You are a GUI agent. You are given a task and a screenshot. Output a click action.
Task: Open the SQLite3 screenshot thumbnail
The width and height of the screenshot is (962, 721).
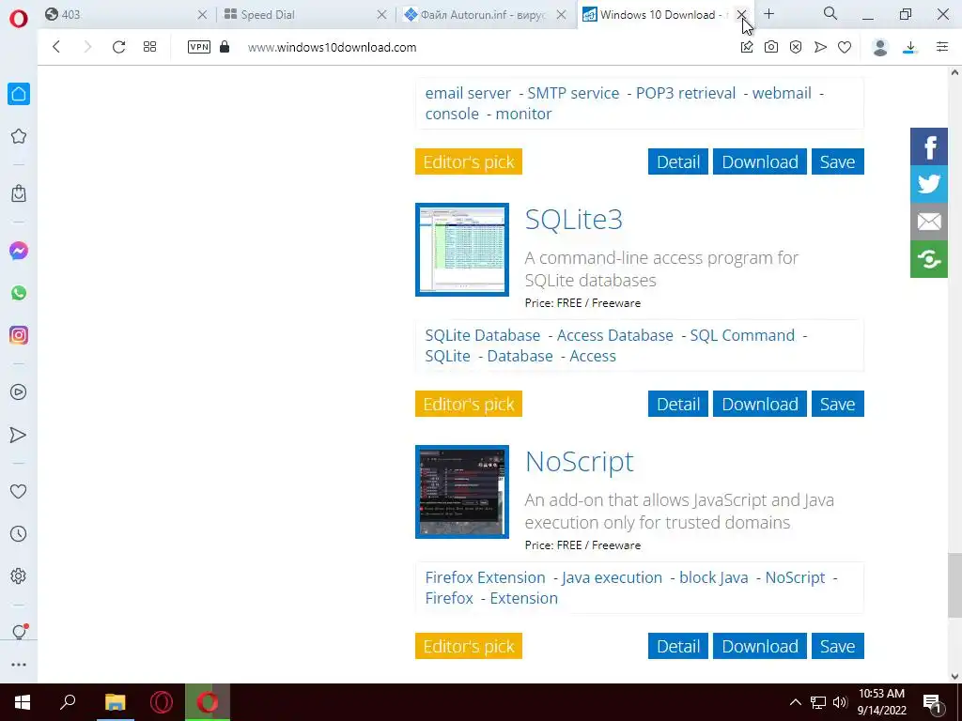462,250
